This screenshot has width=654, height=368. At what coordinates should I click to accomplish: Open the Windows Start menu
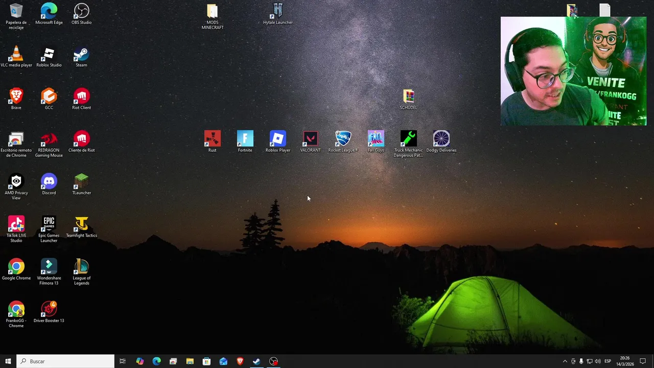click(x=8, y=361)
